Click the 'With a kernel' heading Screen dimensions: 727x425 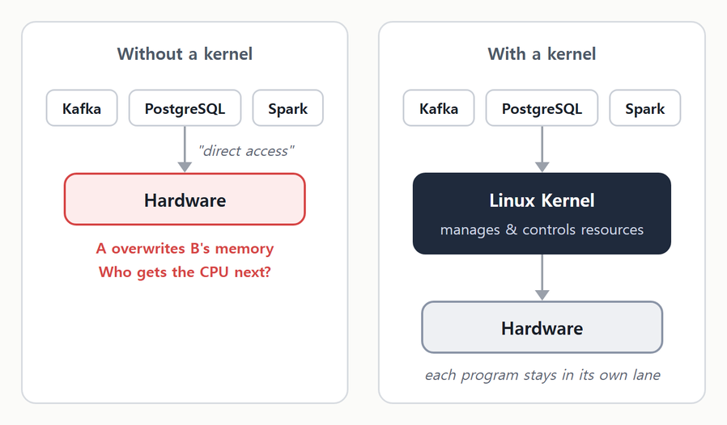542,53
